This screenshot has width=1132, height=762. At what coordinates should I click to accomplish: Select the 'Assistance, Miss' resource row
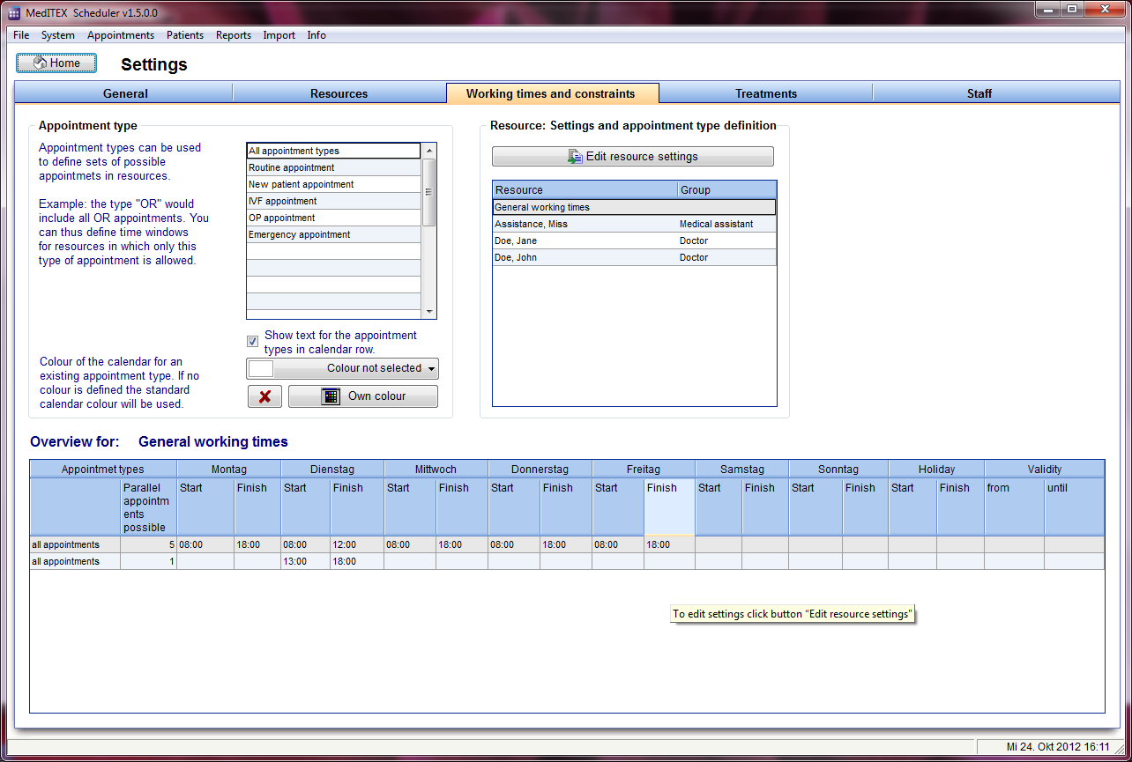pos(635,224)
